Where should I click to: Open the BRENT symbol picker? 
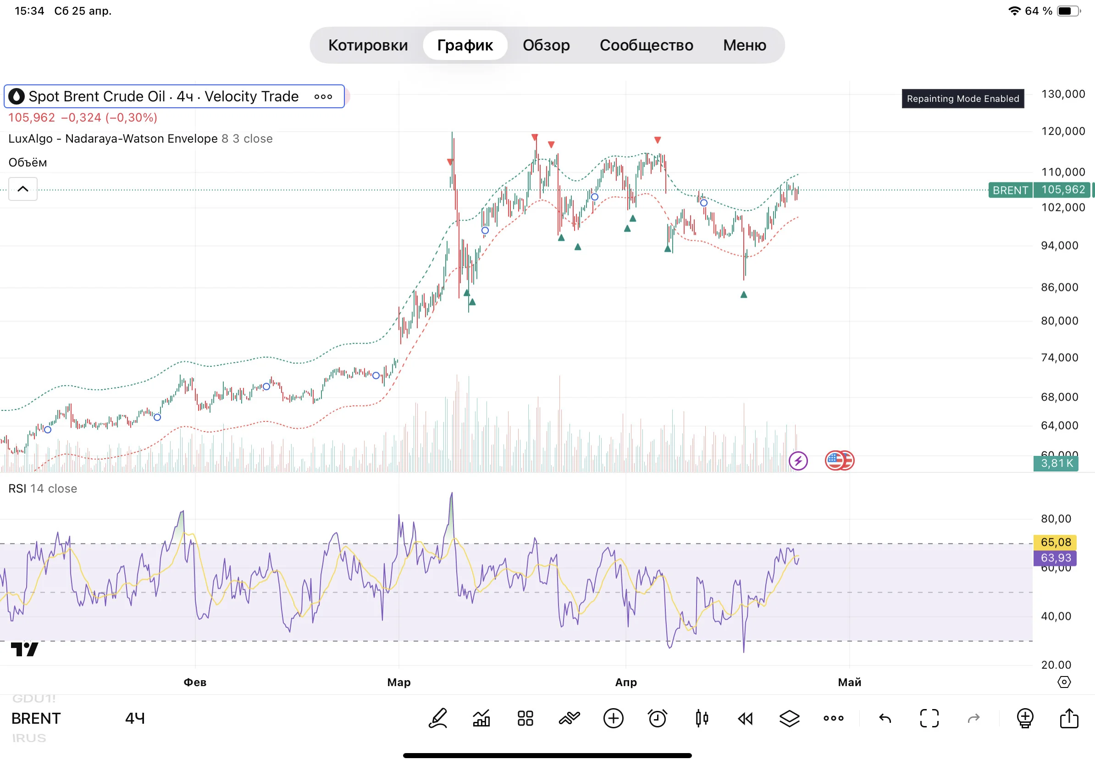pos(36,718)
